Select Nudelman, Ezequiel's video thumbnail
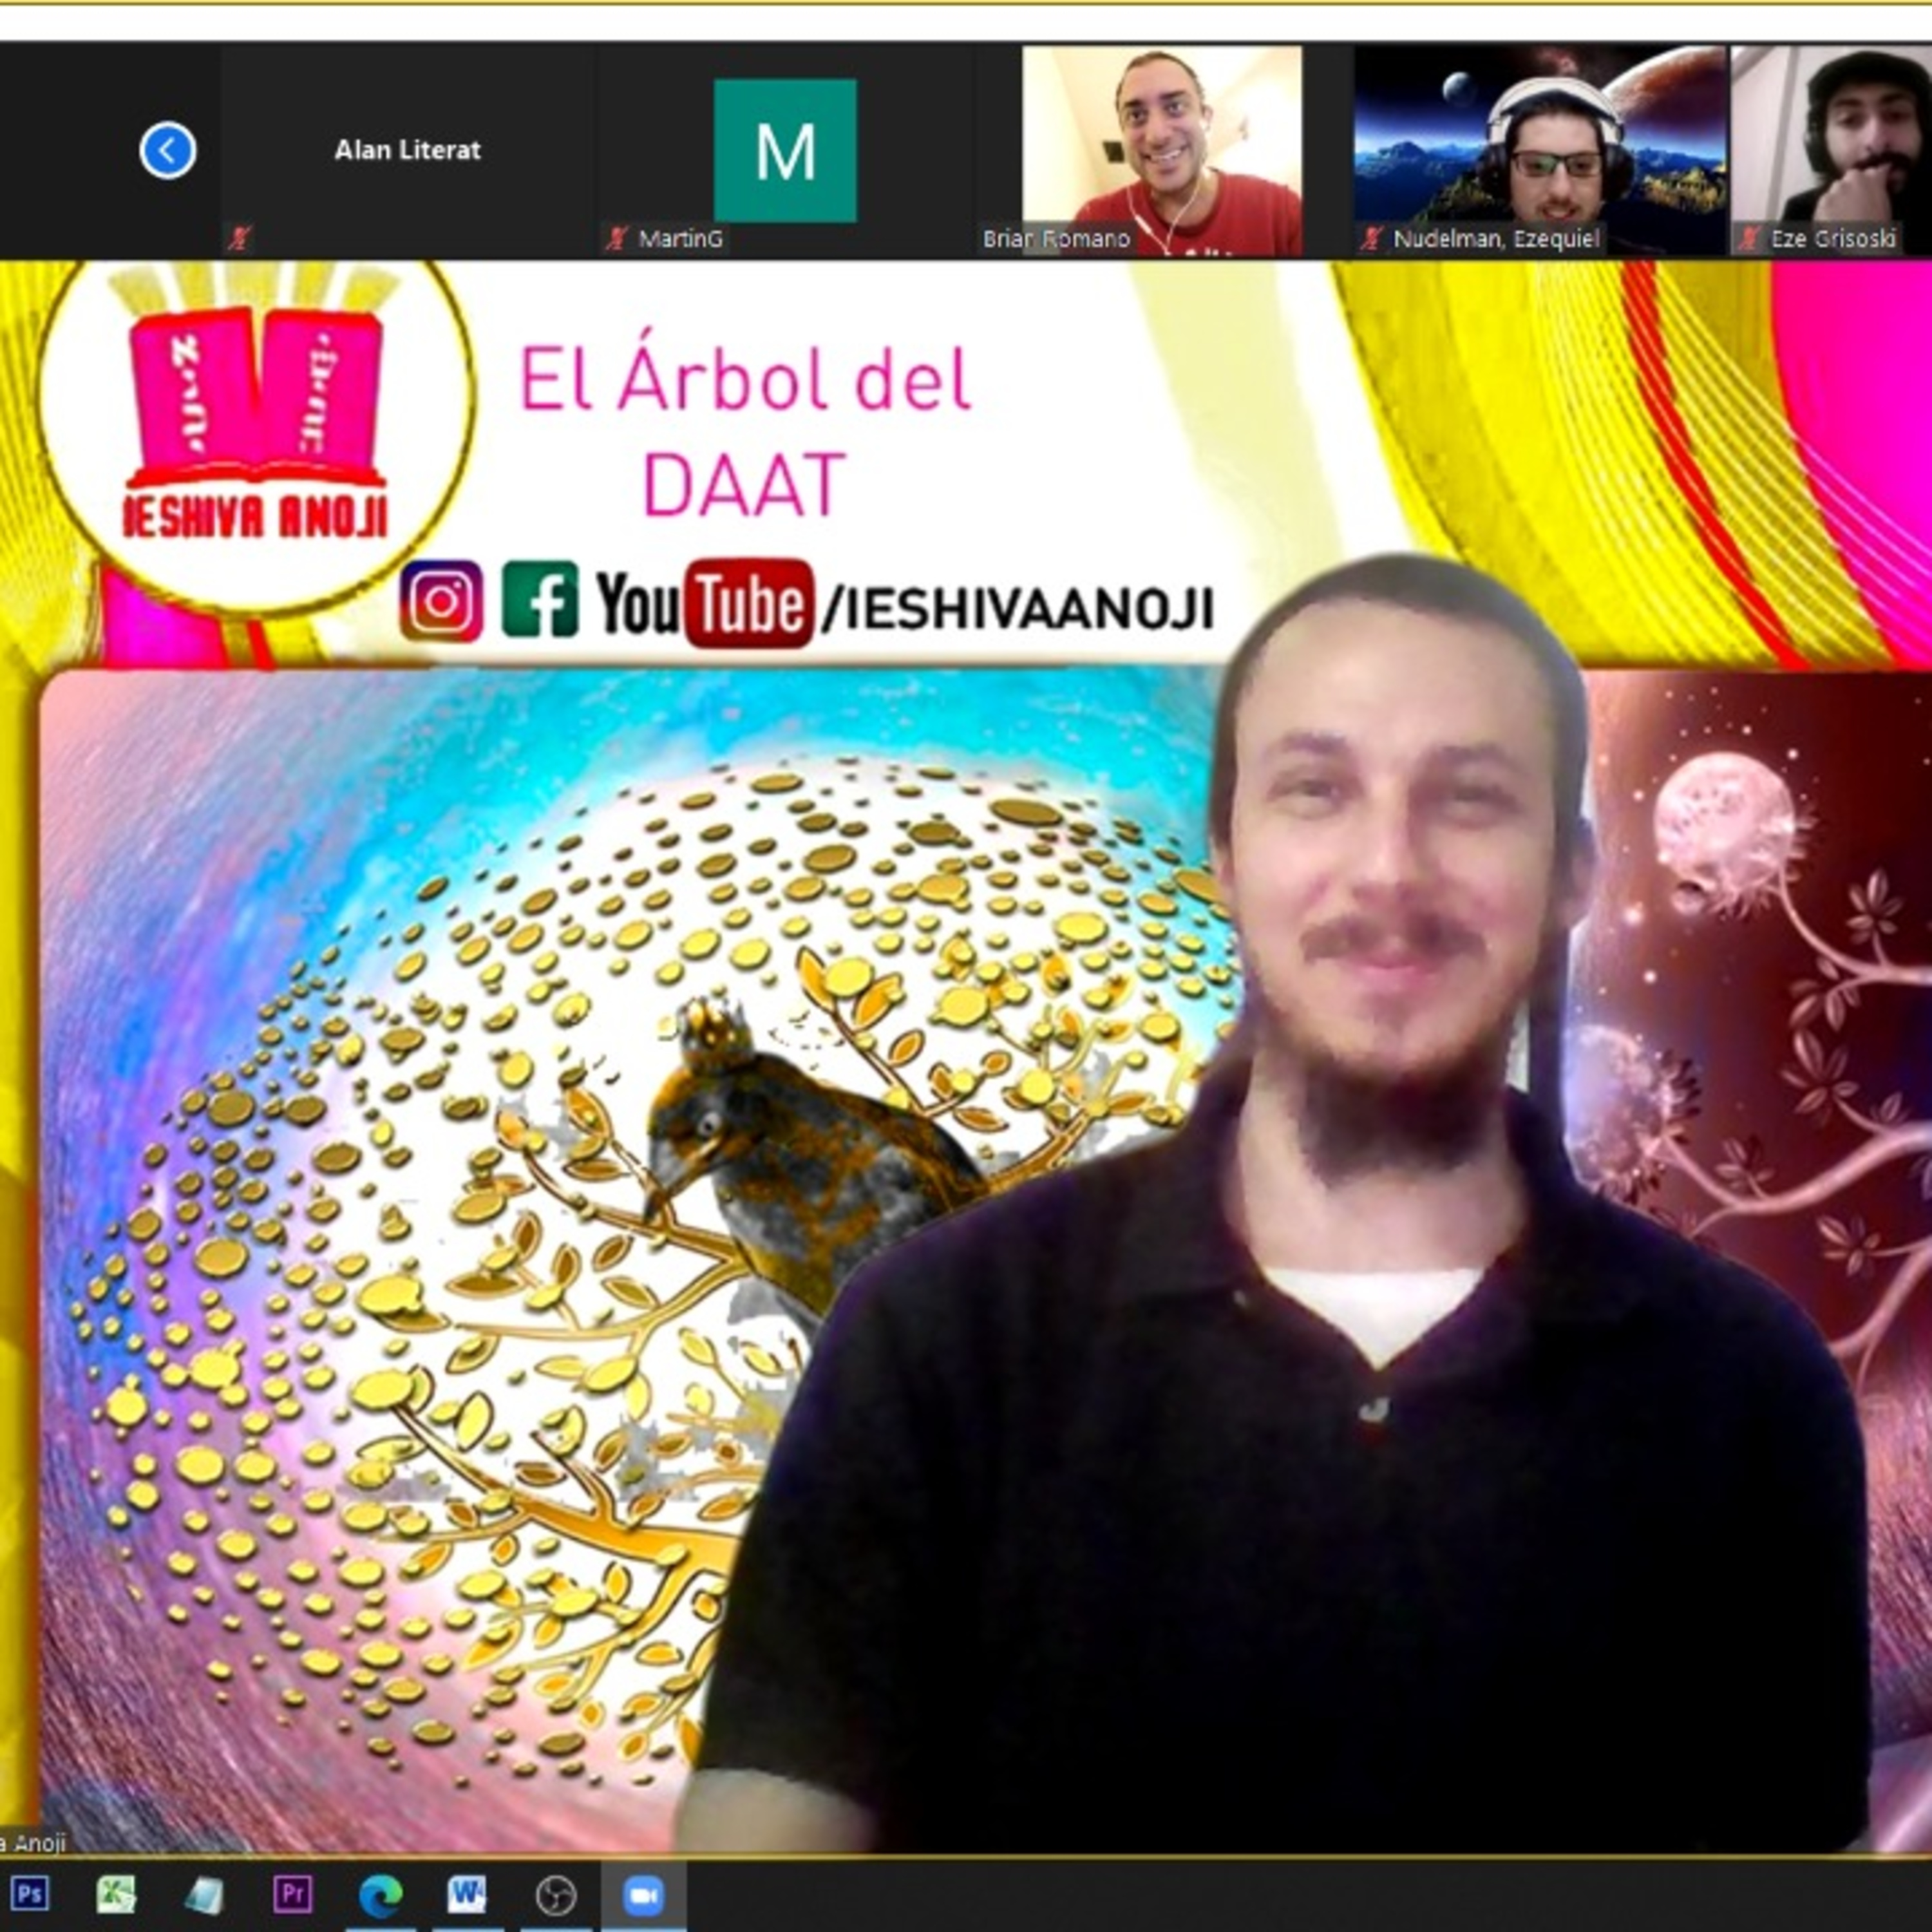Image resolution: width=1932 pixels, height=1932 pixels. point(1540,150)
